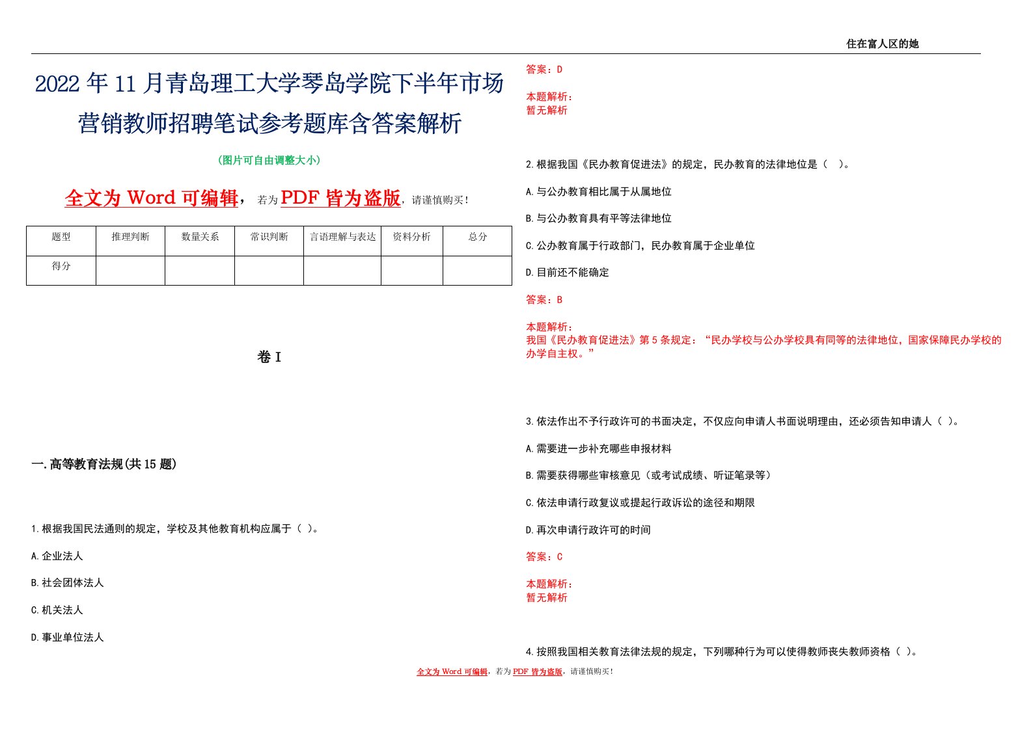1033x730 pixels.
Task: Select option A.企业法人
Action: click(57, 556)
